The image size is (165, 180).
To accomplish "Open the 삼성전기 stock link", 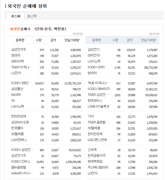I will [x=94, y=50].
